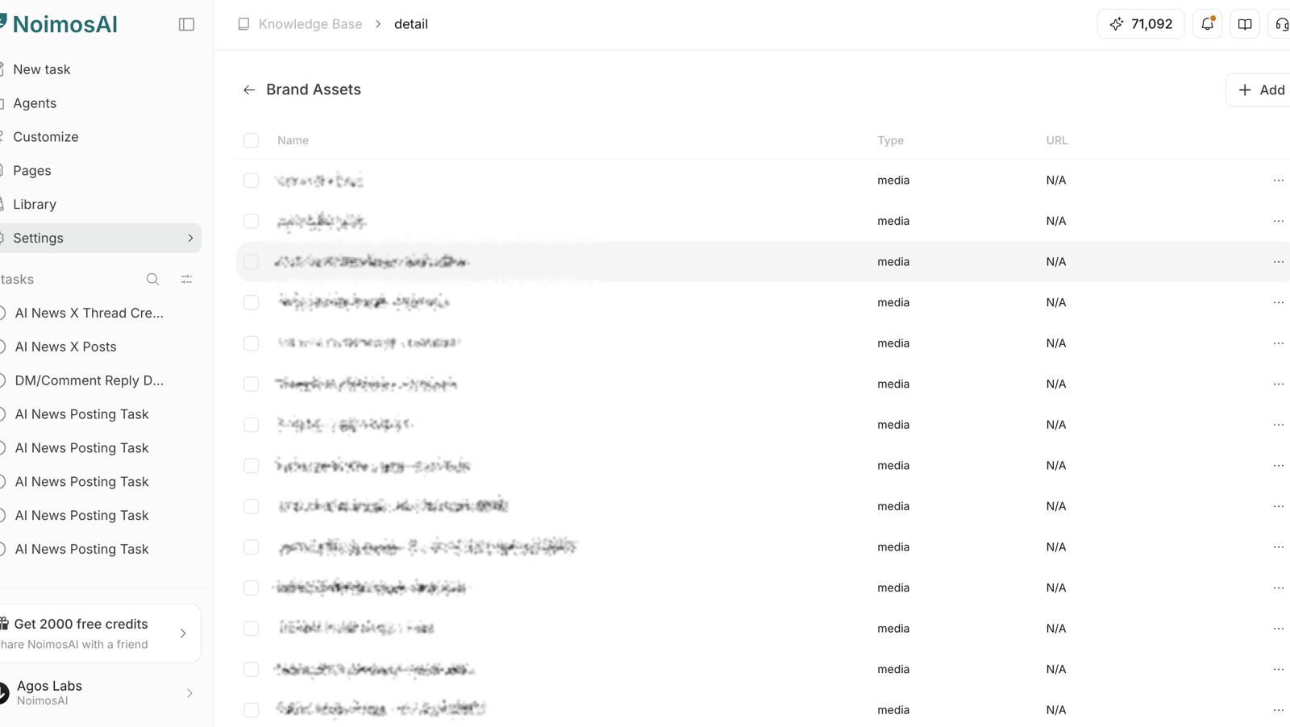Open more options for first media row
This screenshot has height=727, width=1290.
coord(1279,181)
